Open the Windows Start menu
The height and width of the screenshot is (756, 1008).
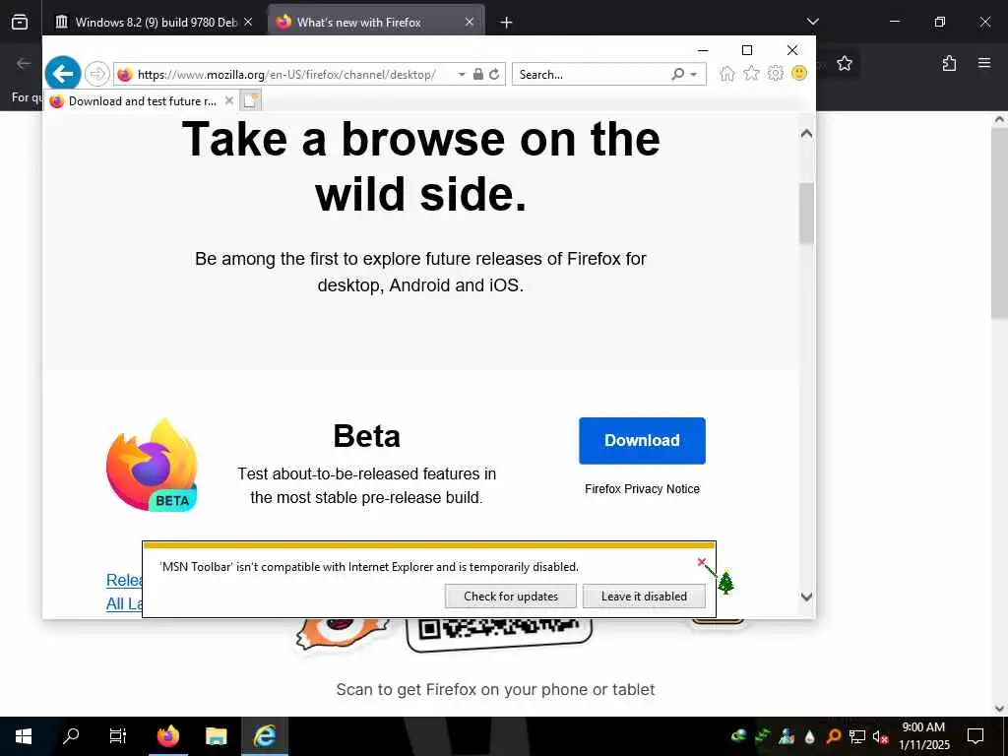point(24,736)
